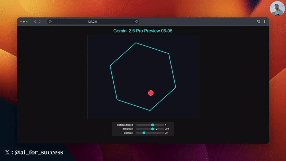The height and width of the screenshot is (161, 286).
Task: Click the Ball Size slider handle
Action: pyautogui.click(x=144, y=133)
